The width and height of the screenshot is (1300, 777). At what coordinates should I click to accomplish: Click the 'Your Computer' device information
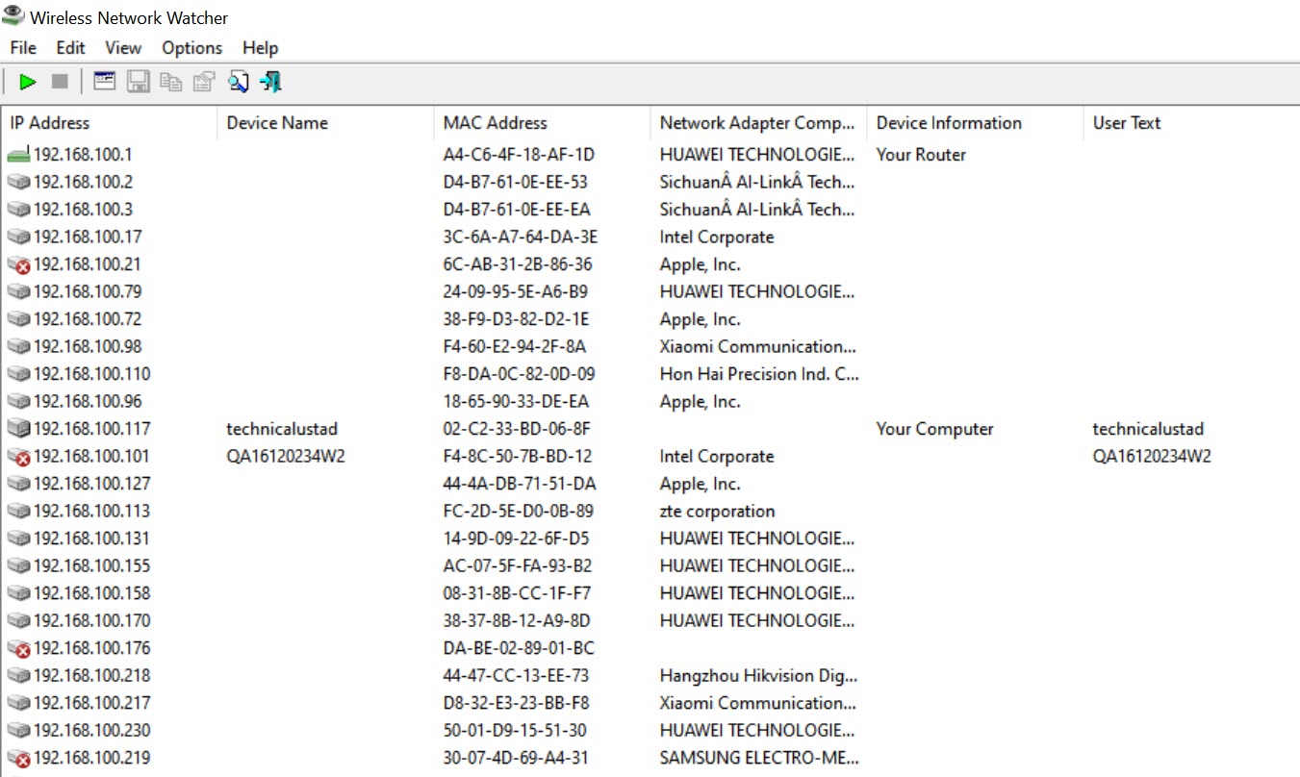934,429
